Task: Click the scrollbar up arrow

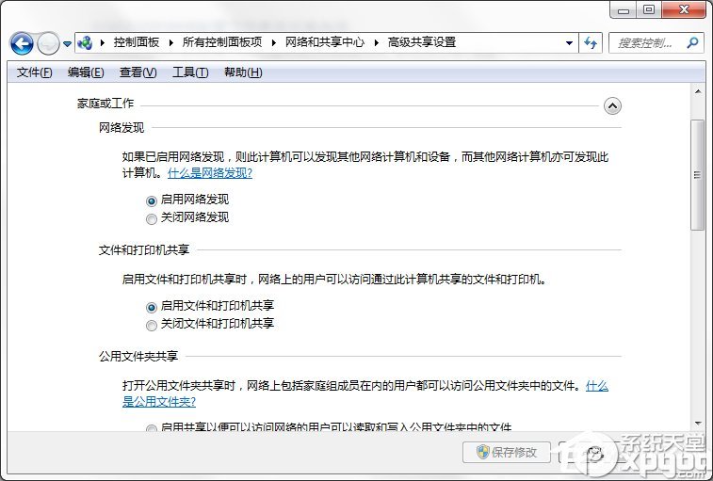Action: (698, 92)
